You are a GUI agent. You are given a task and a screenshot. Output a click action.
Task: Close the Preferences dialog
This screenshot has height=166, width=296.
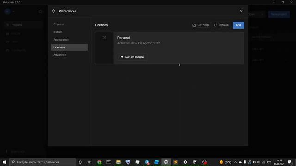click(x=241, y=11)
